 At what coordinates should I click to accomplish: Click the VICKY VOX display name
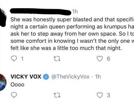click(26, 76)
